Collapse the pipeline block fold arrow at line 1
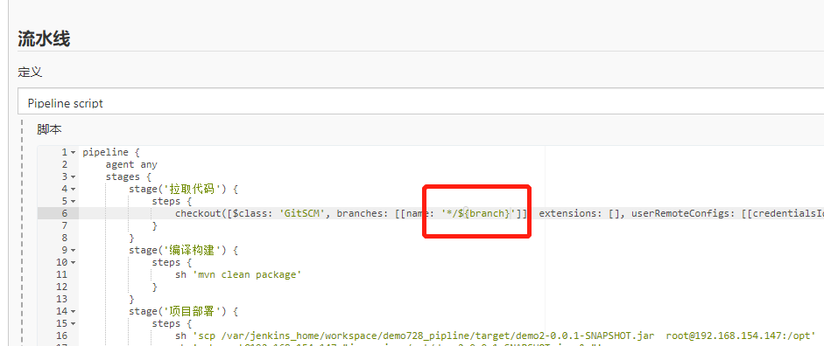Image resolution: width=824 pixels, height=346 pixels. 73,153
